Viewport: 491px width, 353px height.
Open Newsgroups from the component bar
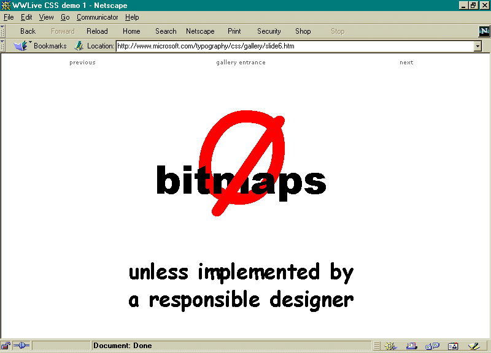[433, 346]
